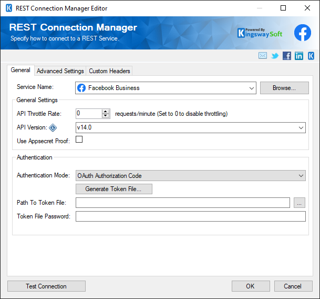The height and width of the screenshot is (299, 320).
Task: Click the 'API Version:' label text
Action: (x=32, y=127)
